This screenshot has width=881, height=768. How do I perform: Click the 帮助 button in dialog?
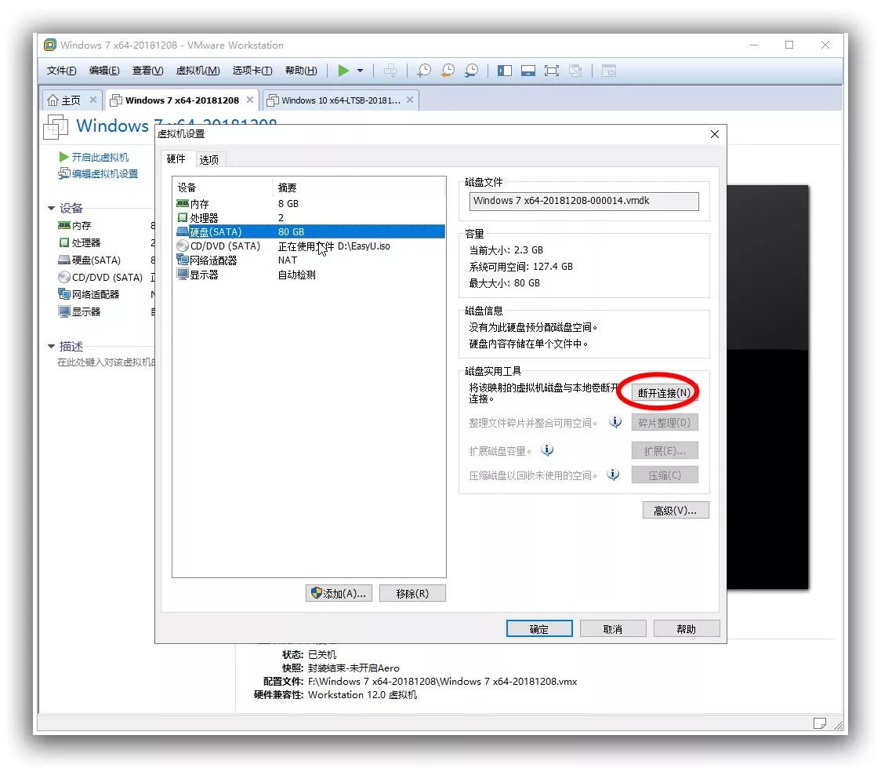(x=687, y=628)
